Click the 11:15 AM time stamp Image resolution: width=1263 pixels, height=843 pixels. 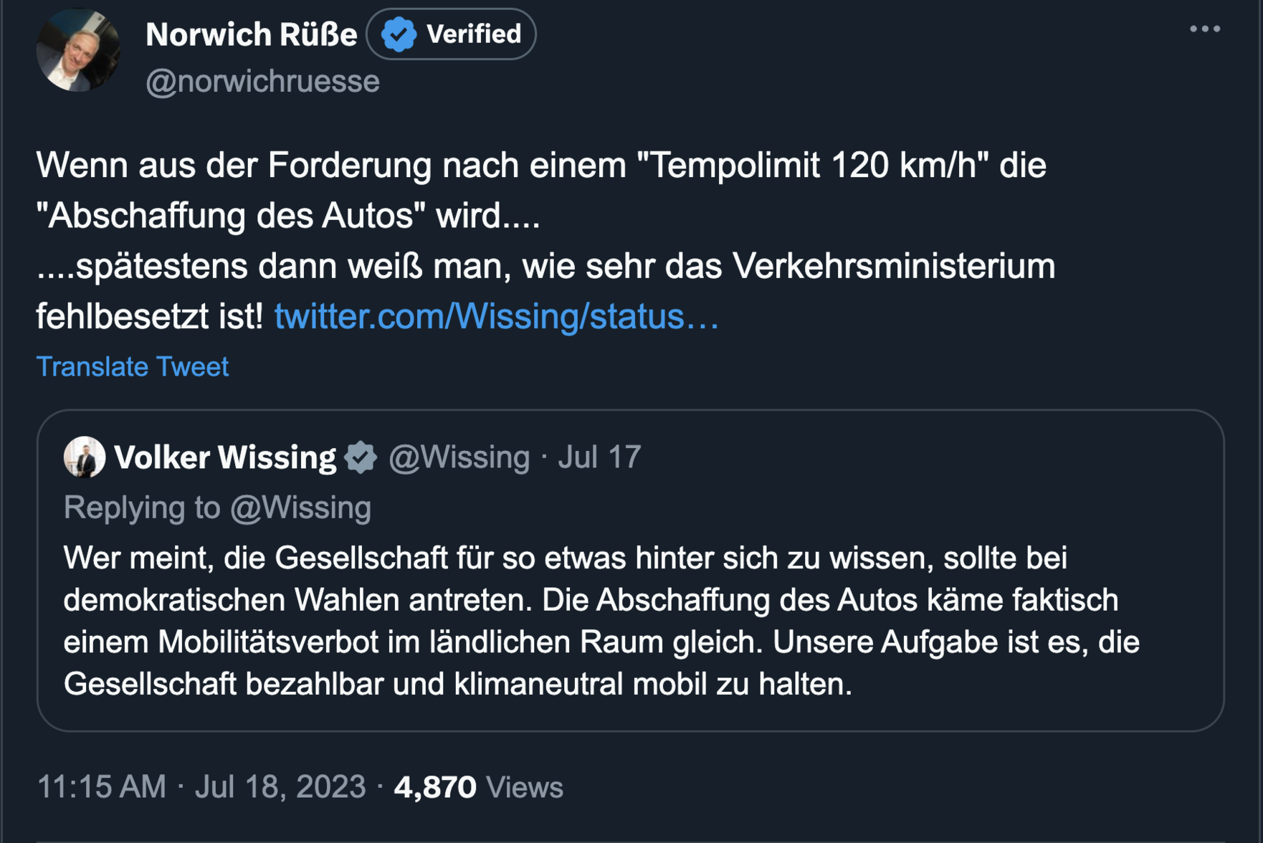tap(101, 786)
